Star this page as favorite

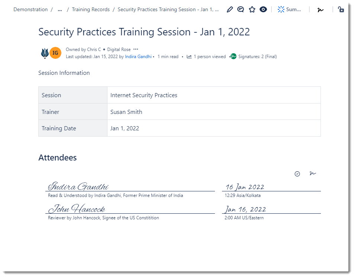point(252,10)
